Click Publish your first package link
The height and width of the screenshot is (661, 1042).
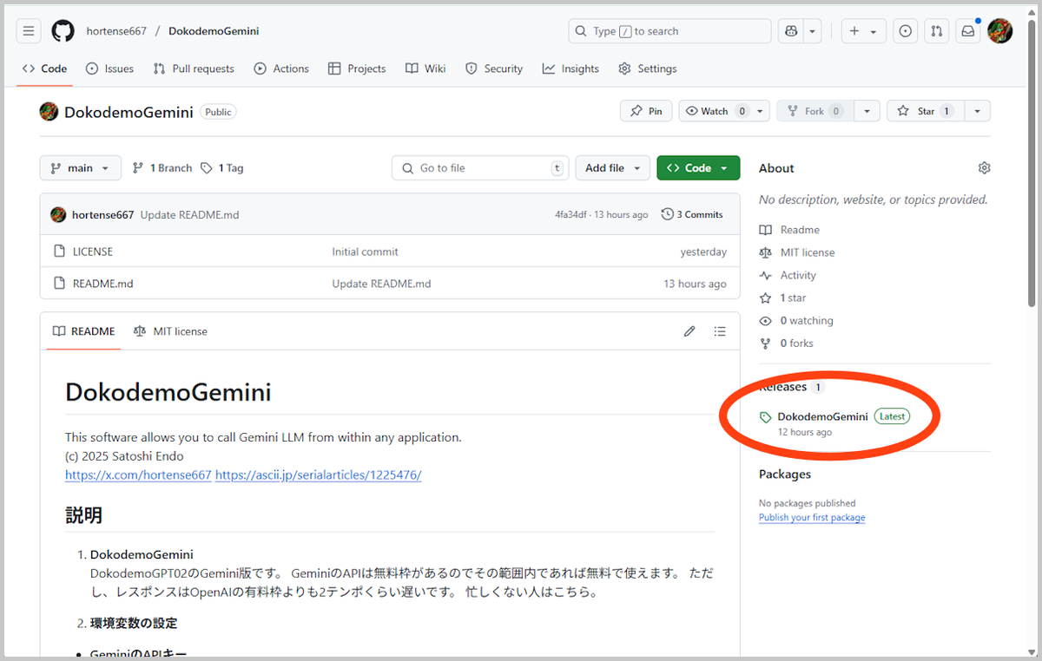point(812,517)
